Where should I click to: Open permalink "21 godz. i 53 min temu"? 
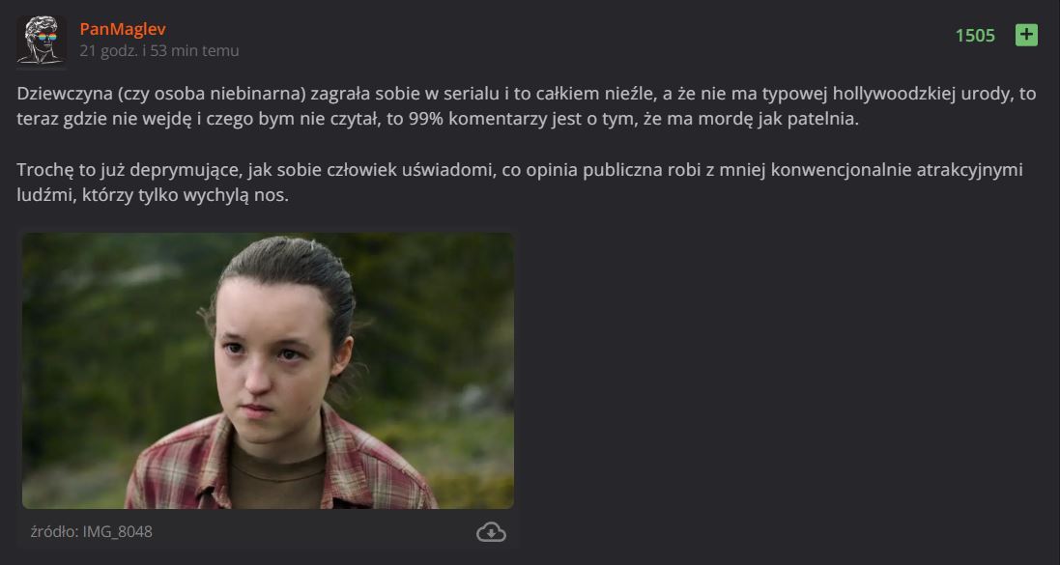point(158,51)
